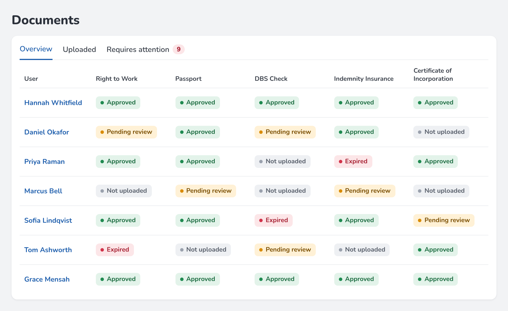Click Tom Ashworth's Expired Right to Work badge
Image resolution: width=508 pixels, height=311 pixels.
tap(115, 250)
